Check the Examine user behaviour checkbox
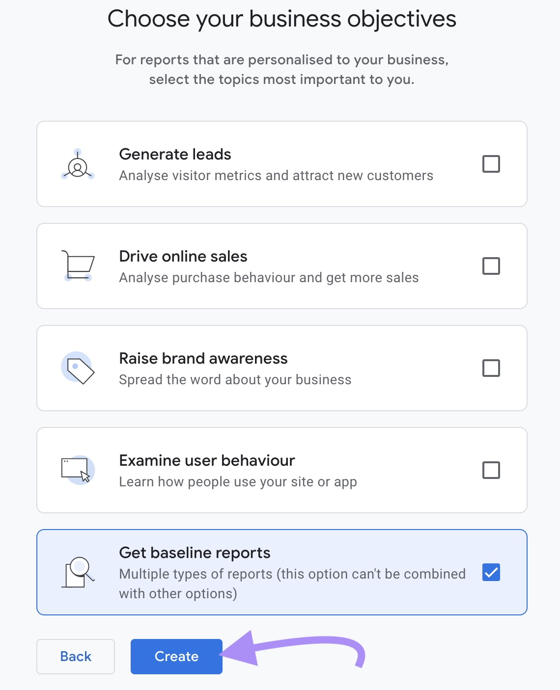Screen dimensions: 560x690 click(x=491, y=470)
